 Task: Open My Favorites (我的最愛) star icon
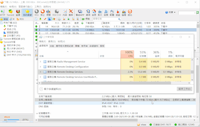coord(27,13)
